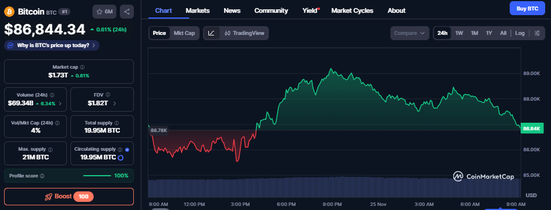Open the Markets tab

point(197,10)
